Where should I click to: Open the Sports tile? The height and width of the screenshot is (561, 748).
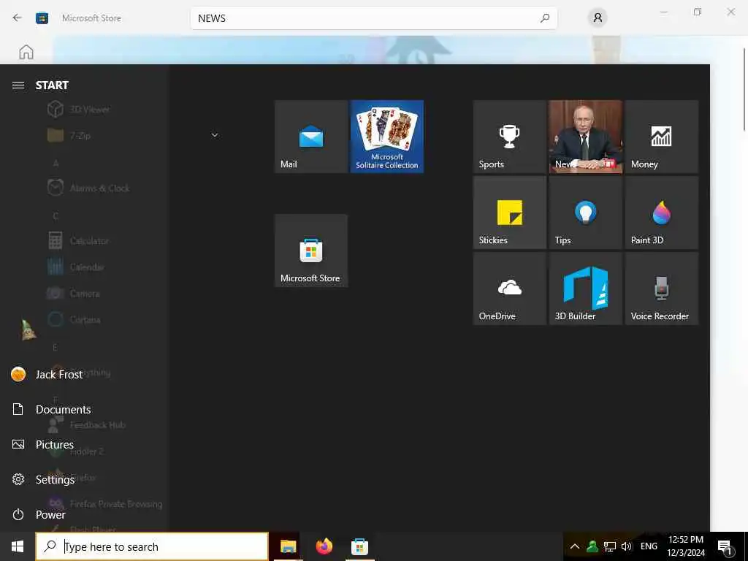(509, 137)
